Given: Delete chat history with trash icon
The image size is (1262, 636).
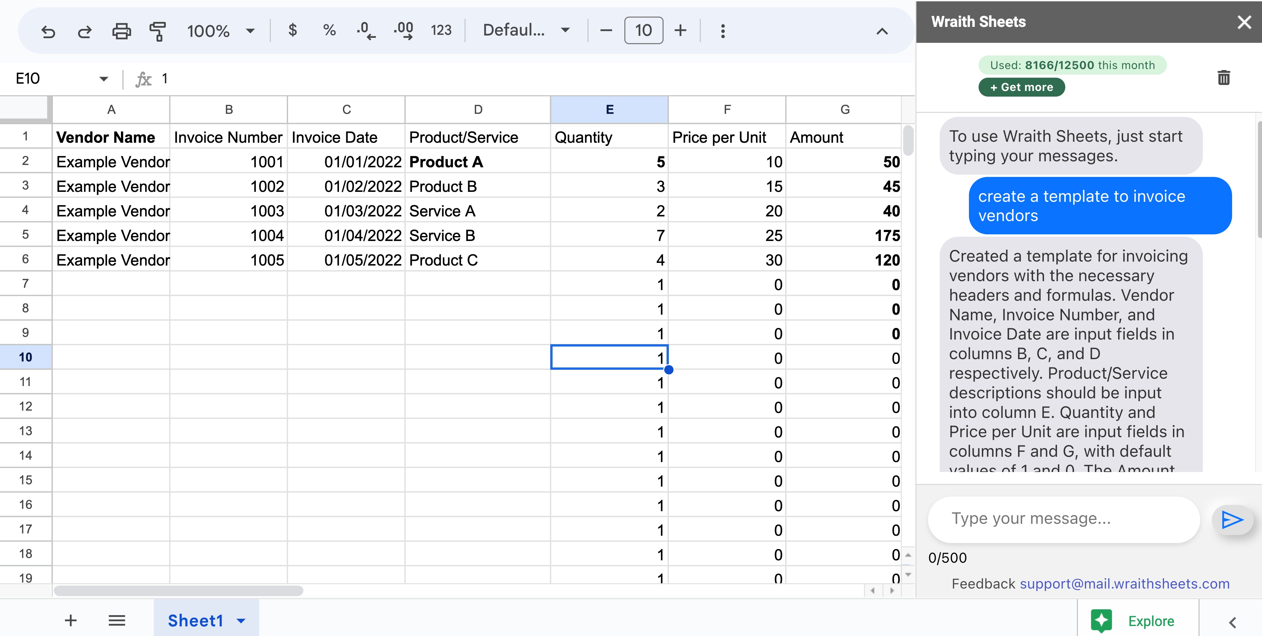Looking at the screenshot, I should (x=1223, y=77).
